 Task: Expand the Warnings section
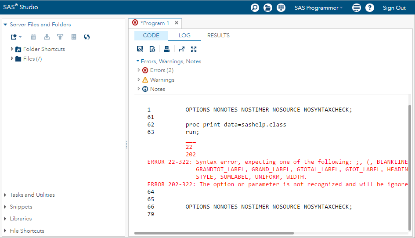click(x=139, y=79)
